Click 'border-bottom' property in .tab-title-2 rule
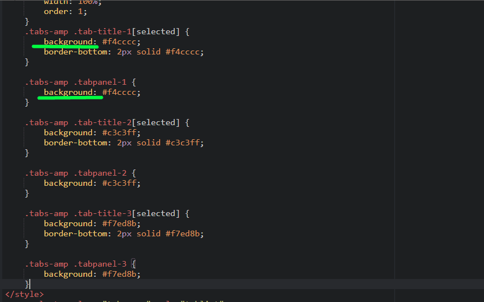The height and width of the screenshot is (302, 484). tap(76, 143)
